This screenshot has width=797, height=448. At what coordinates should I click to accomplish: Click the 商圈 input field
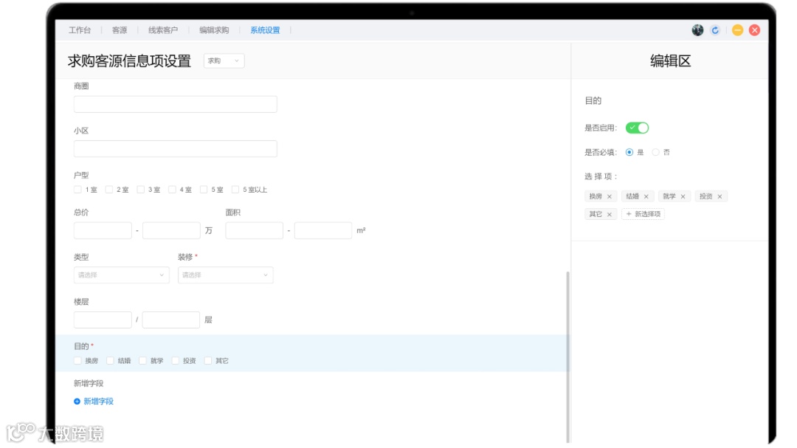point(176,104)
